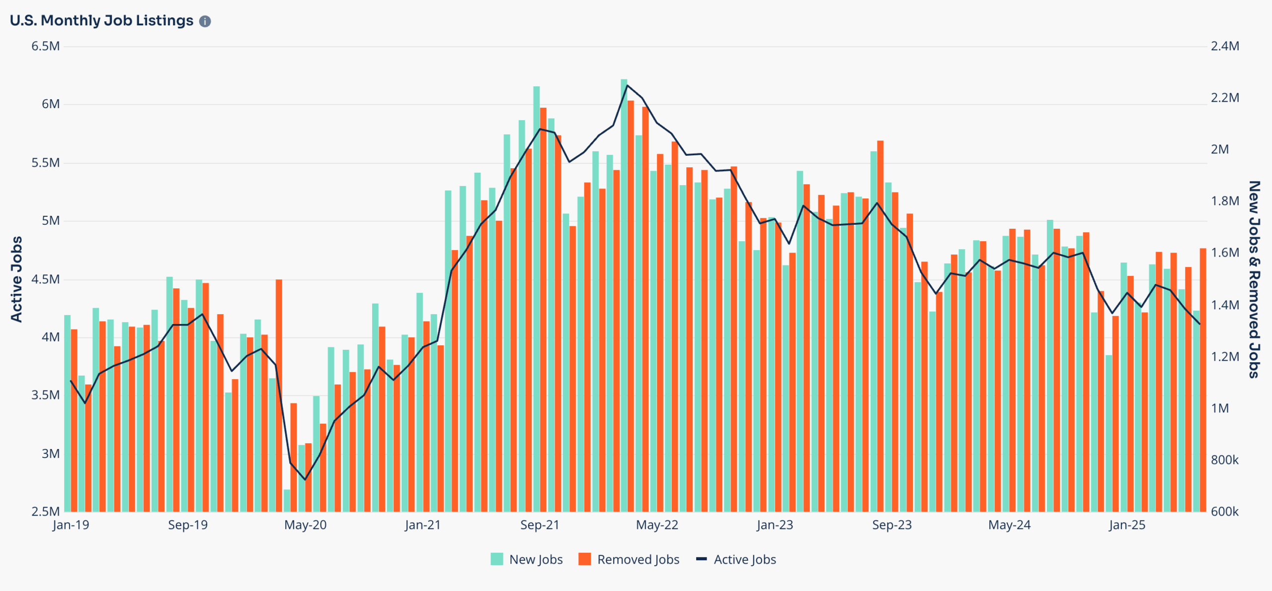Toggle Active Jobs legend label
Screen dimensions: 1272x591
[744, 560]
